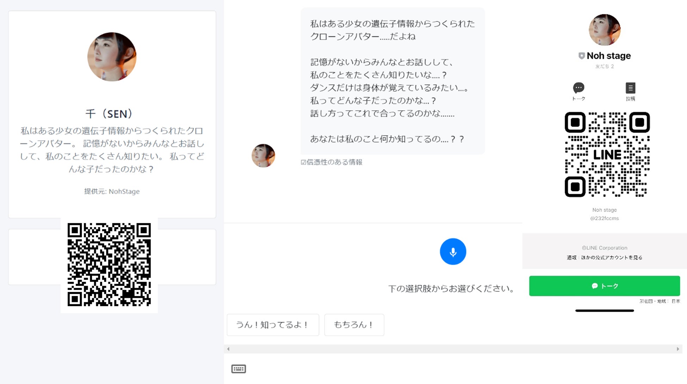Image resolution: width=687 pixels, height=384 pixels.
Task: Click the 通報 report link
Action: click(571, 258)
